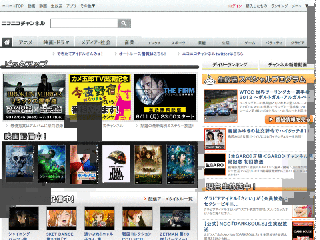
Task: Select the バラエティ tab
Action: (x=274, y=43)
